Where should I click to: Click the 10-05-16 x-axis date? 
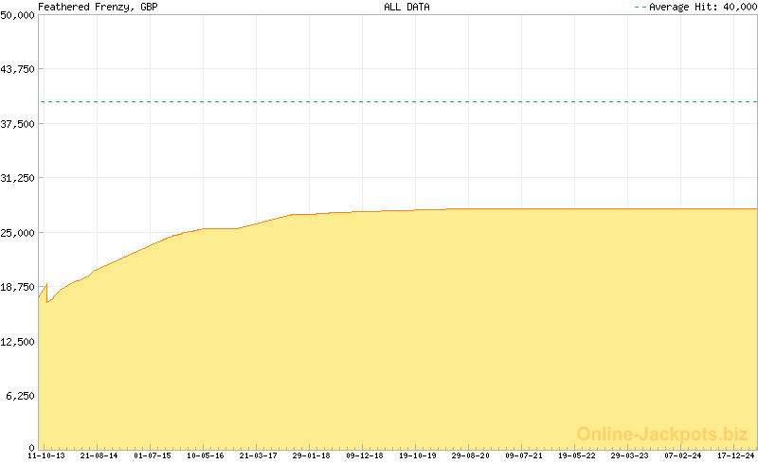coord(205,455)
